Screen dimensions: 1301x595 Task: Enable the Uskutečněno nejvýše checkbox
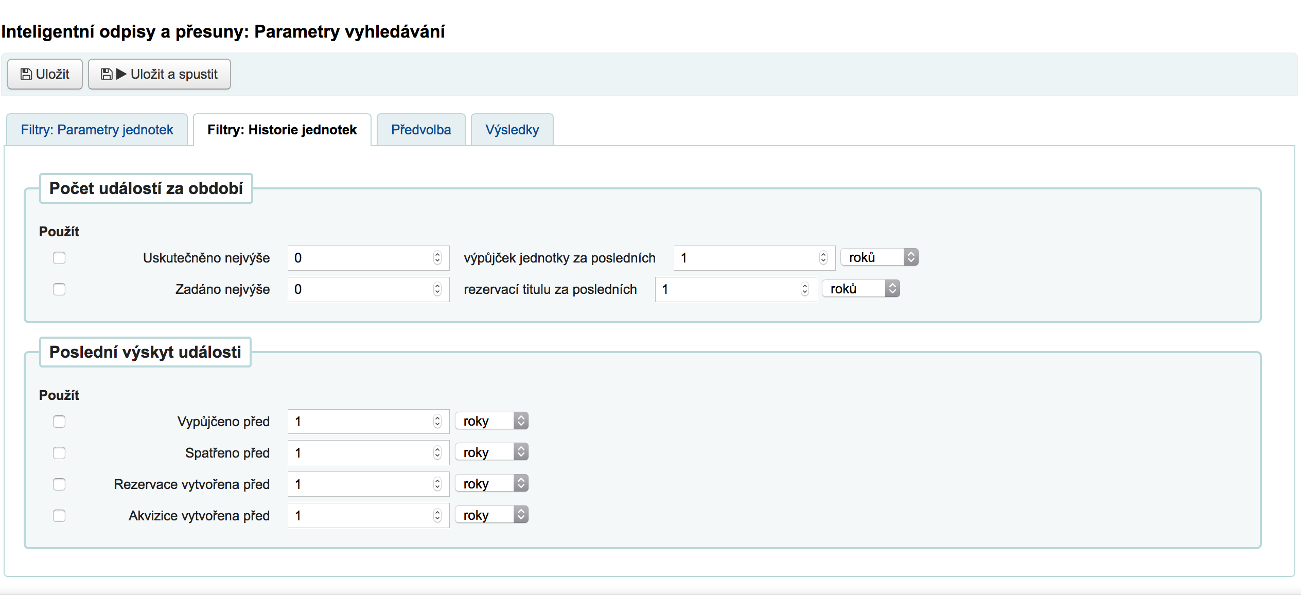click(x=59, y=258)
